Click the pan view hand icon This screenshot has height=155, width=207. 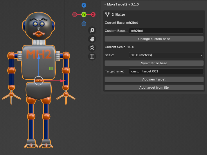(92, 39)
